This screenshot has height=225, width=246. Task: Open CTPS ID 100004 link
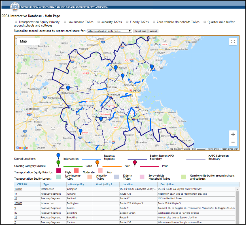pyautogui.click(x=18, y=189)
